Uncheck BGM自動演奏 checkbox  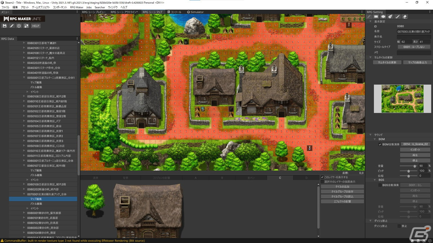380,144
